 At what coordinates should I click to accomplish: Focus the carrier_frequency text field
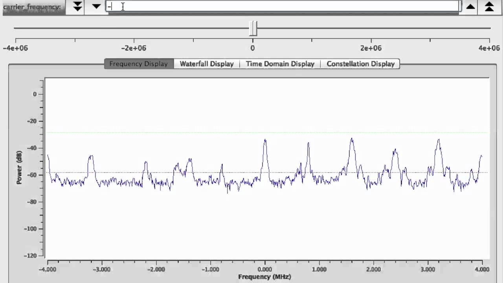coord(283,6)
